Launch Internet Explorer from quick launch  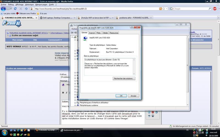[x=18, y=130]
